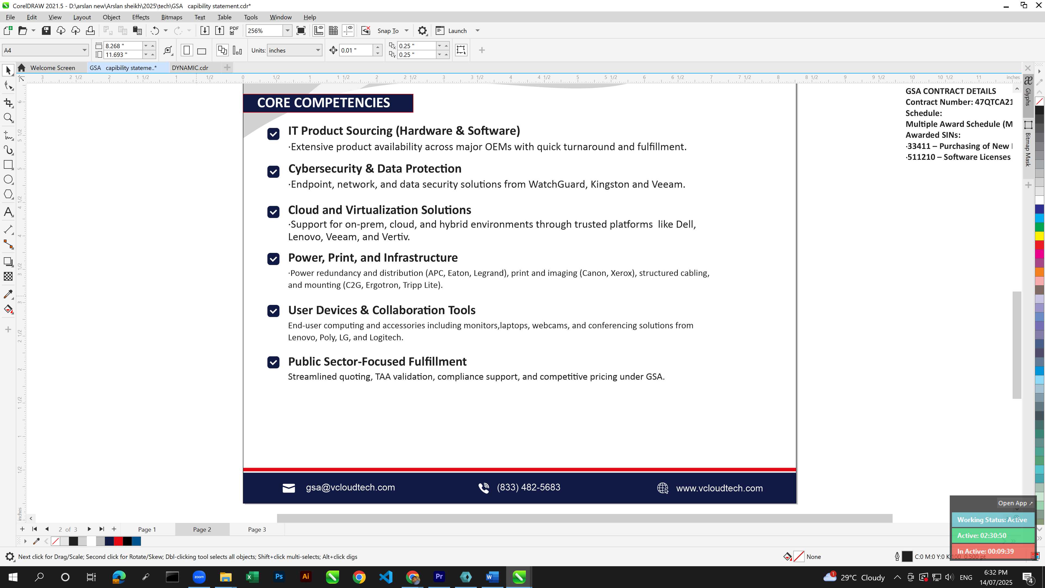Select the Drop Shadow tool
The height and width of the screenshot is (588, 1045).
(x=8, y=262)
